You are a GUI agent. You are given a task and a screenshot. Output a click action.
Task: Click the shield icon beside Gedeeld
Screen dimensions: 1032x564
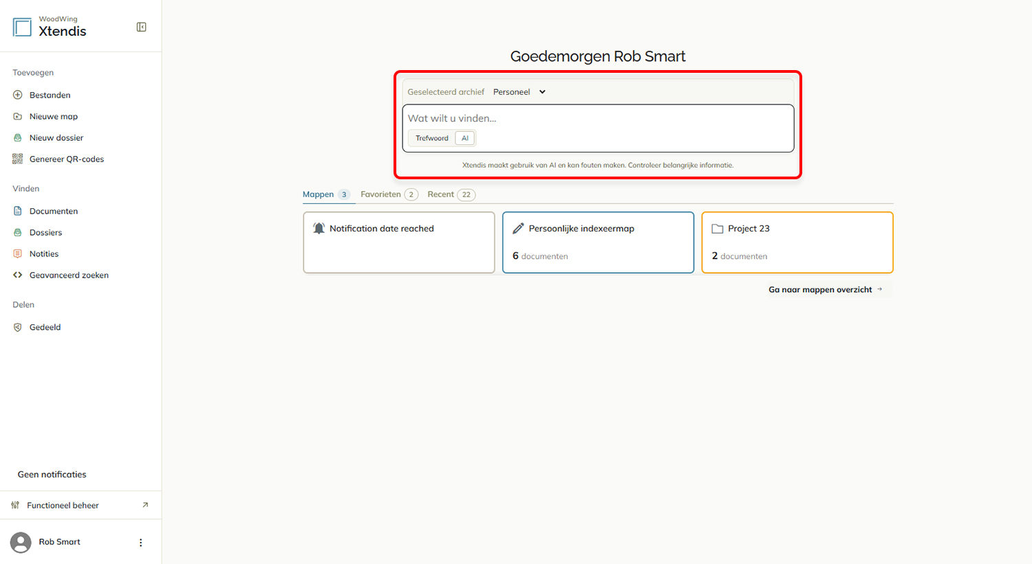point(18,327)
